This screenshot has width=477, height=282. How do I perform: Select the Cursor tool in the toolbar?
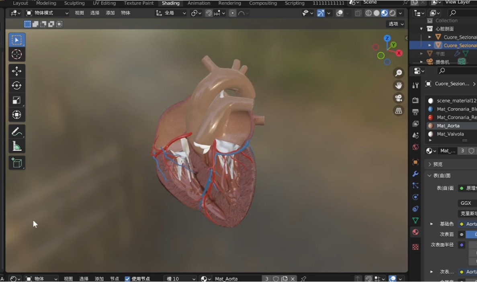point(17,55)
